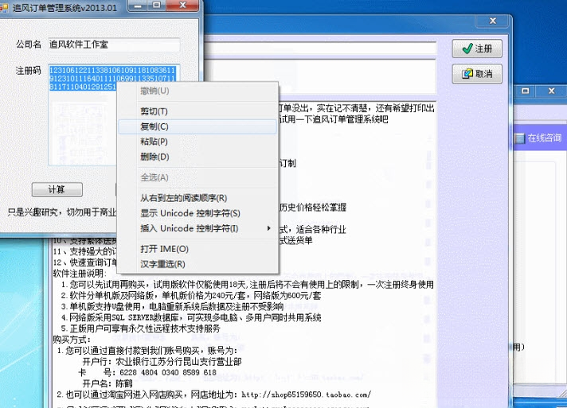Viewport: 567px width, 408px height.
Task: Maximize the 追风订单管理系统v2013.01 window
Action: [x=157, y=5]
